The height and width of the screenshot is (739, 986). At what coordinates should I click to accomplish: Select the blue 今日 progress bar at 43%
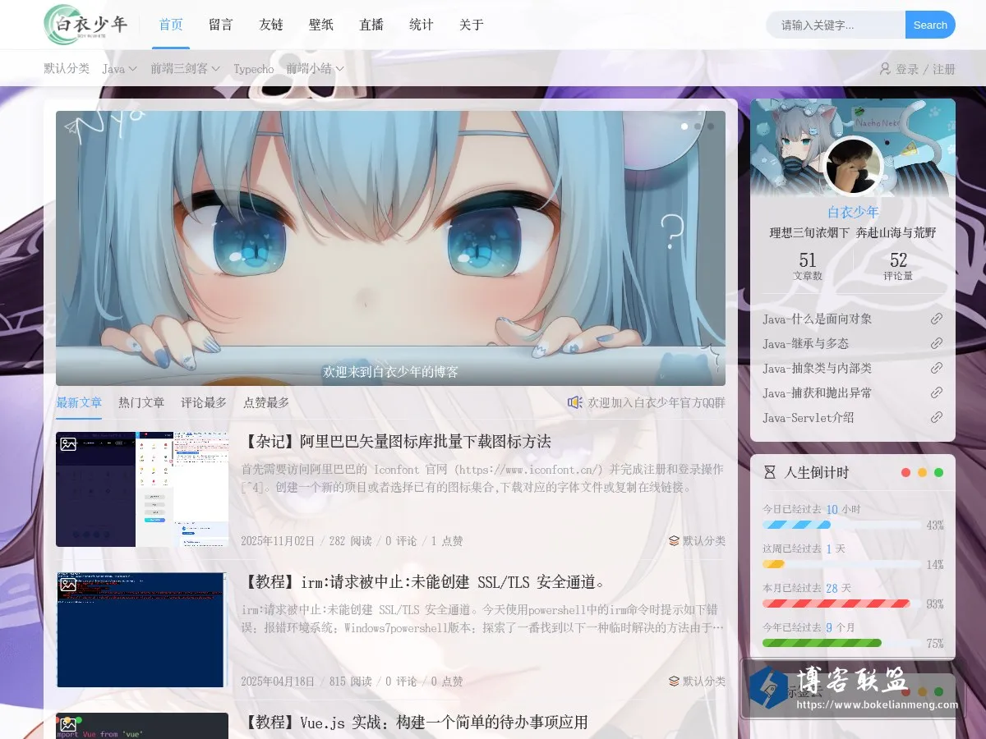click(796, 524)
